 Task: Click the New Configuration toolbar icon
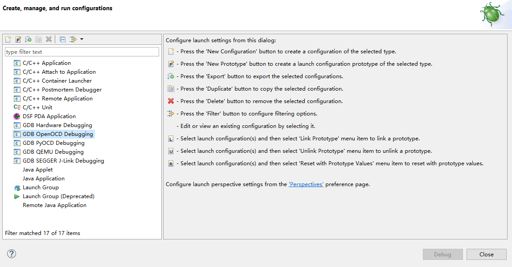pyautogui.click(x=8, y=40)
